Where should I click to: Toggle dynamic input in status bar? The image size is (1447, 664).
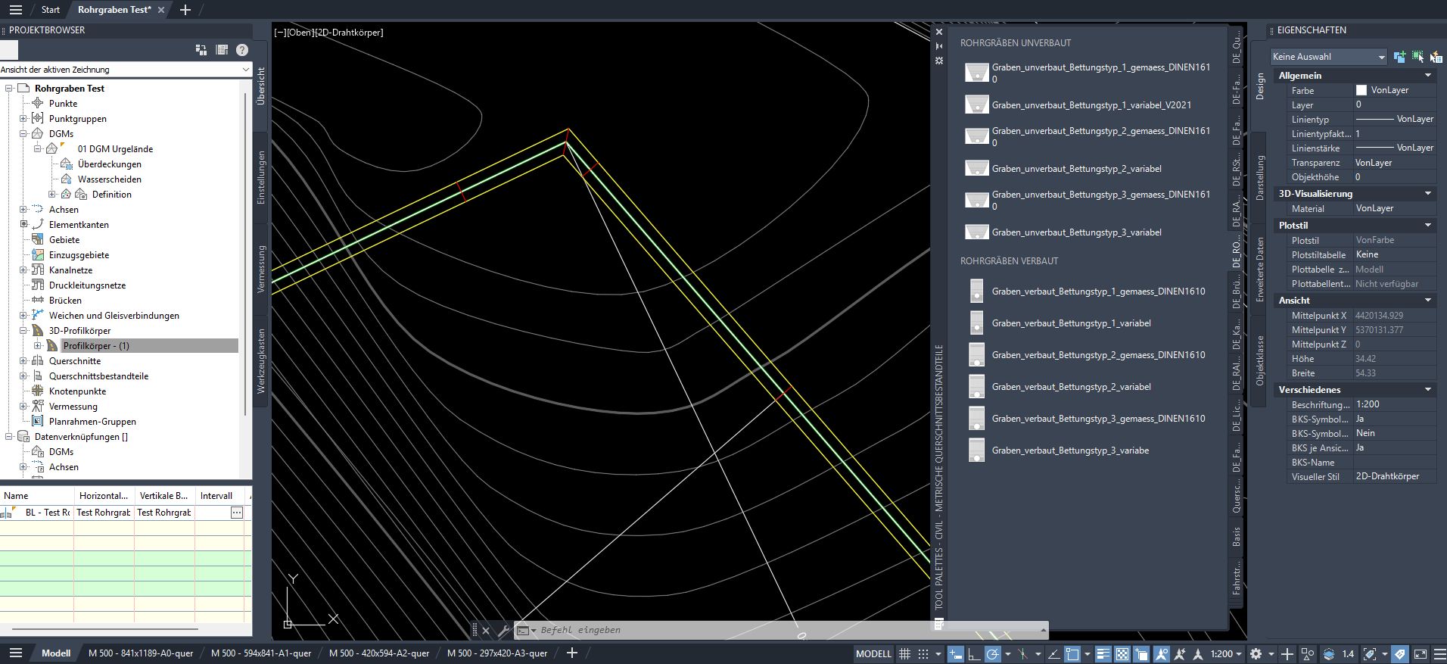pos(956,653)
